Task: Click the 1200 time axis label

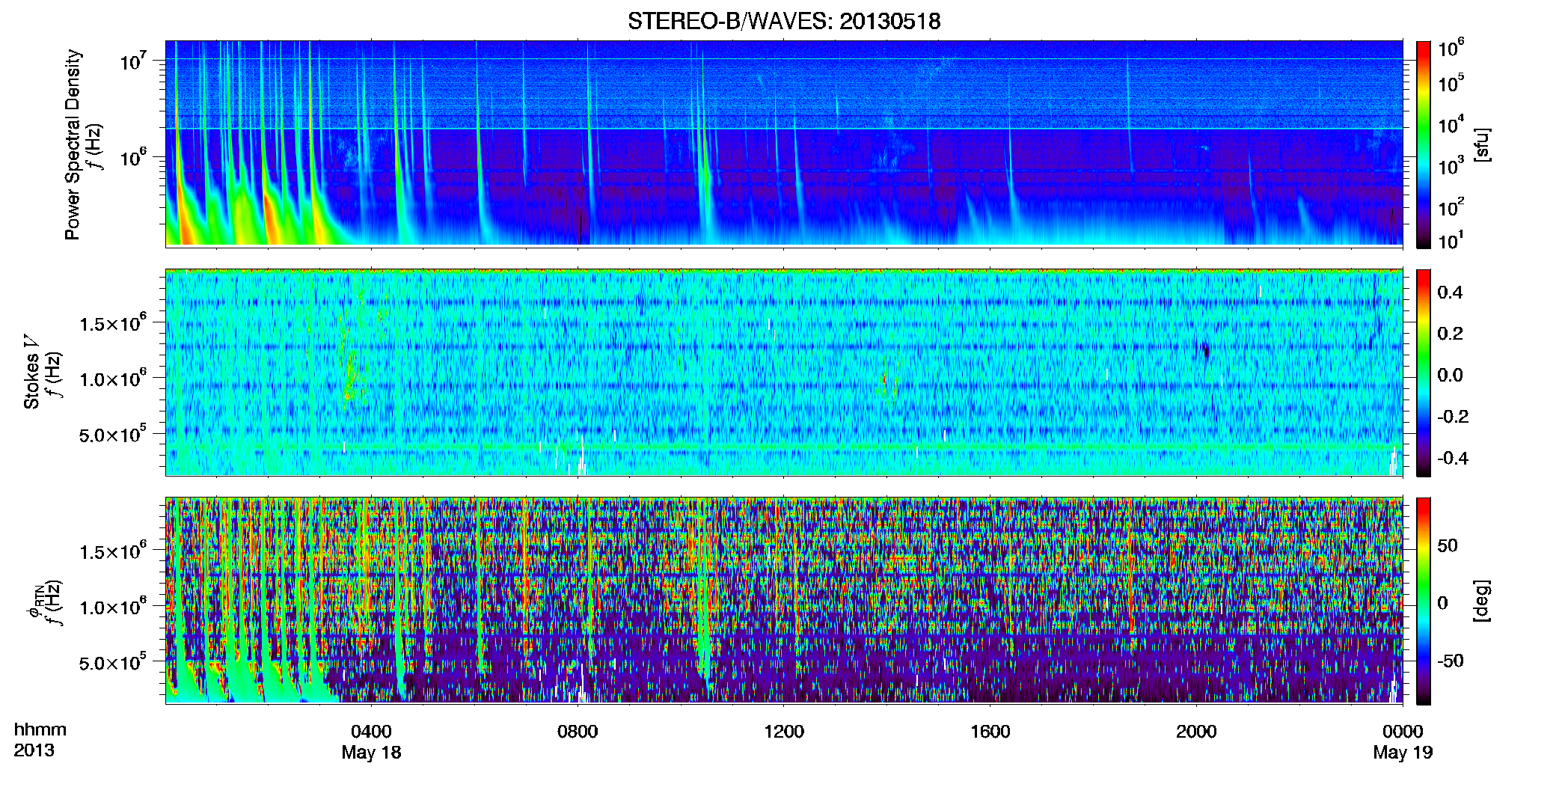Action: [784, 731]
